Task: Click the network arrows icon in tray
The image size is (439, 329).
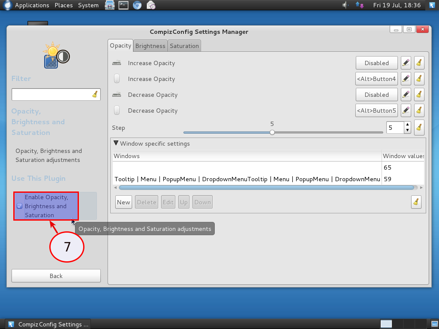Action: pos(360,5)
